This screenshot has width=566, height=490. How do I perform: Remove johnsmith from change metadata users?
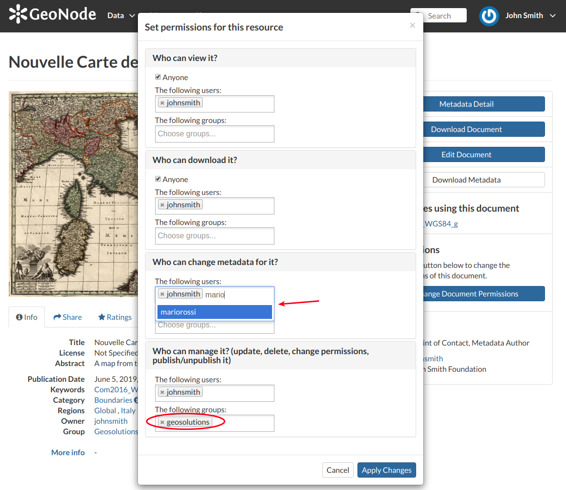162,294
